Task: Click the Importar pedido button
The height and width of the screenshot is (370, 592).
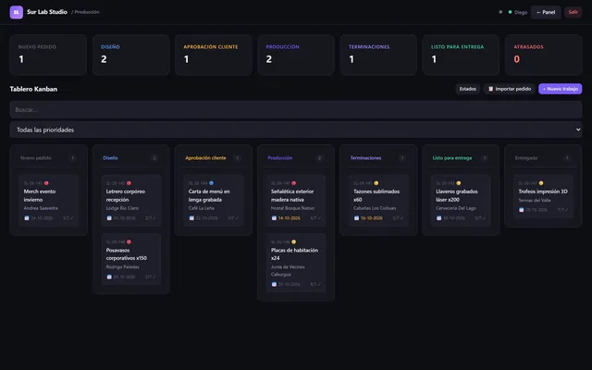Action: point(510,89)
